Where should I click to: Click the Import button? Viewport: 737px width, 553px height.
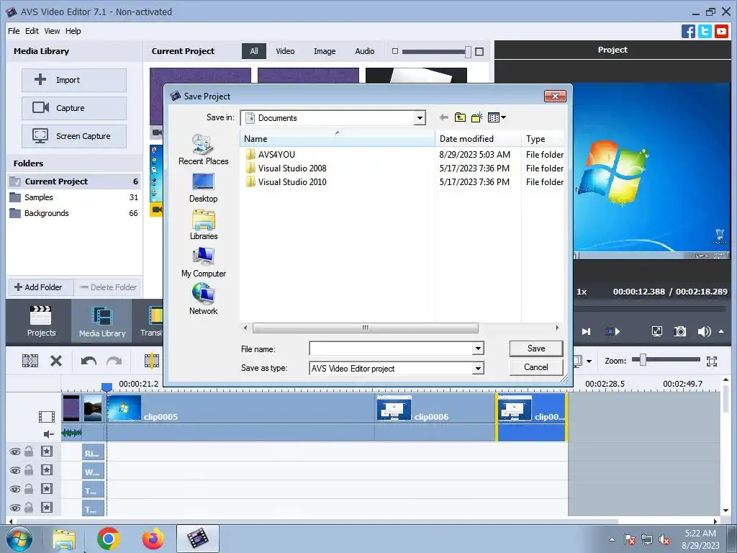coord(74,80)
